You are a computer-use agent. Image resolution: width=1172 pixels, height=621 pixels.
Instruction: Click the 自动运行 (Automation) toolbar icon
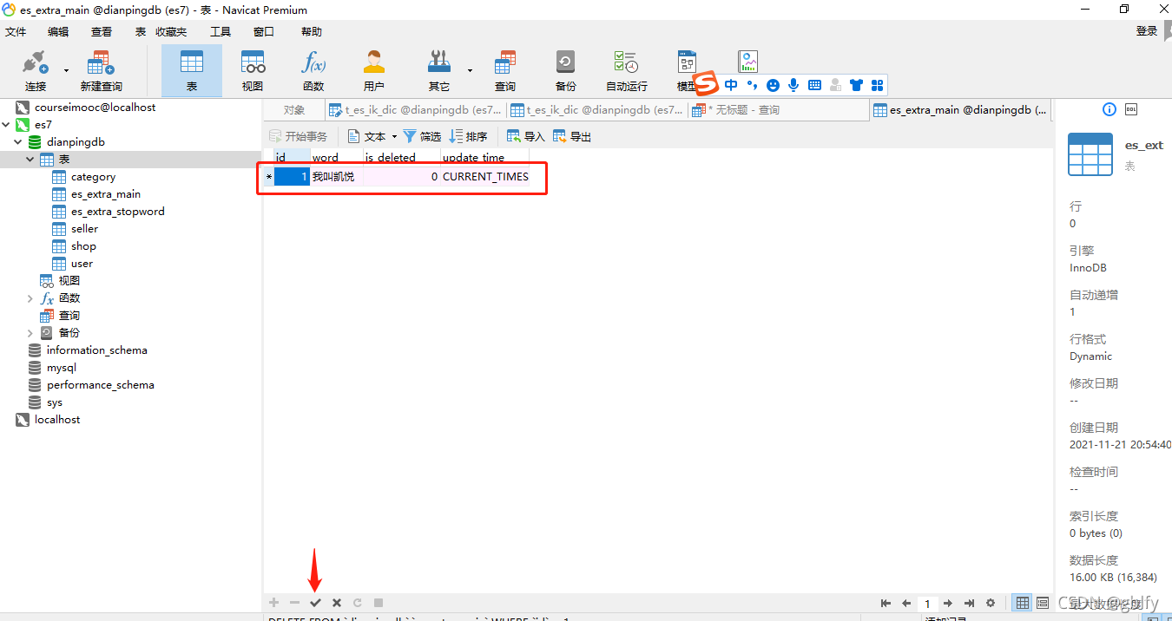tap(626, 70)
